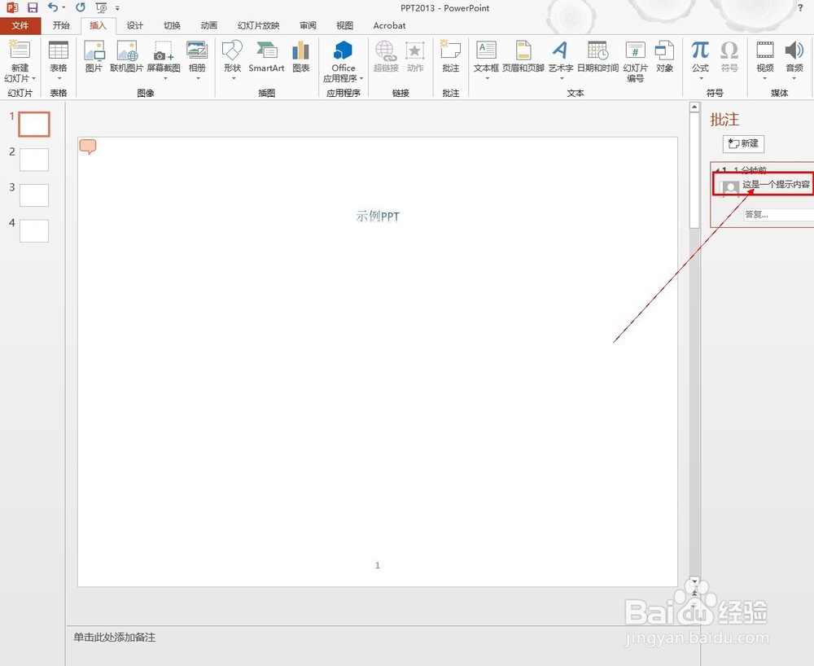
Task: Click the redo/repeat icon in quick access
Action: point(81,8)
